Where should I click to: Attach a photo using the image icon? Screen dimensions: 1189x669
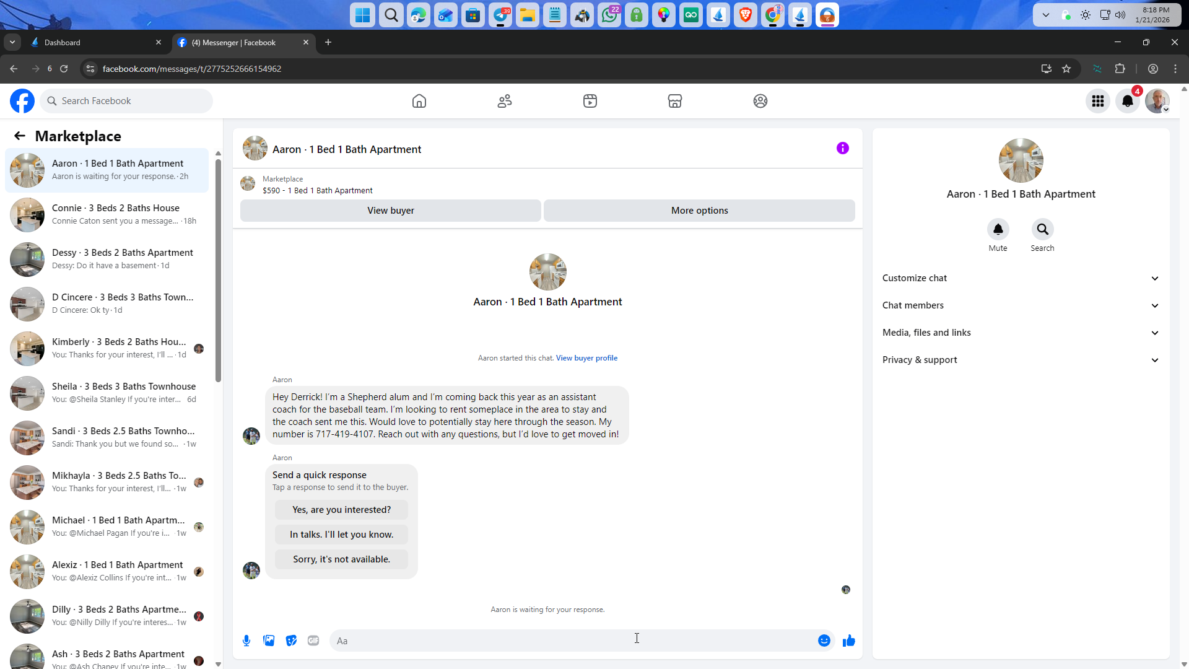click(x=269, y=641)
